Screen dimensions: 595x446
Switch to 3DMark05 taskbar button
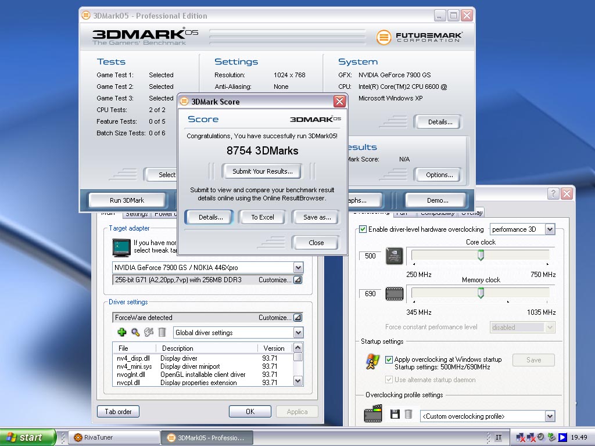(207, 438)
